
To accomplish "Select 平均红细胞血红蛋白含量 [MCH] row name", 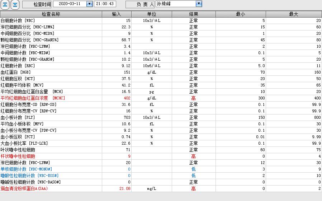I will (32, 92).
